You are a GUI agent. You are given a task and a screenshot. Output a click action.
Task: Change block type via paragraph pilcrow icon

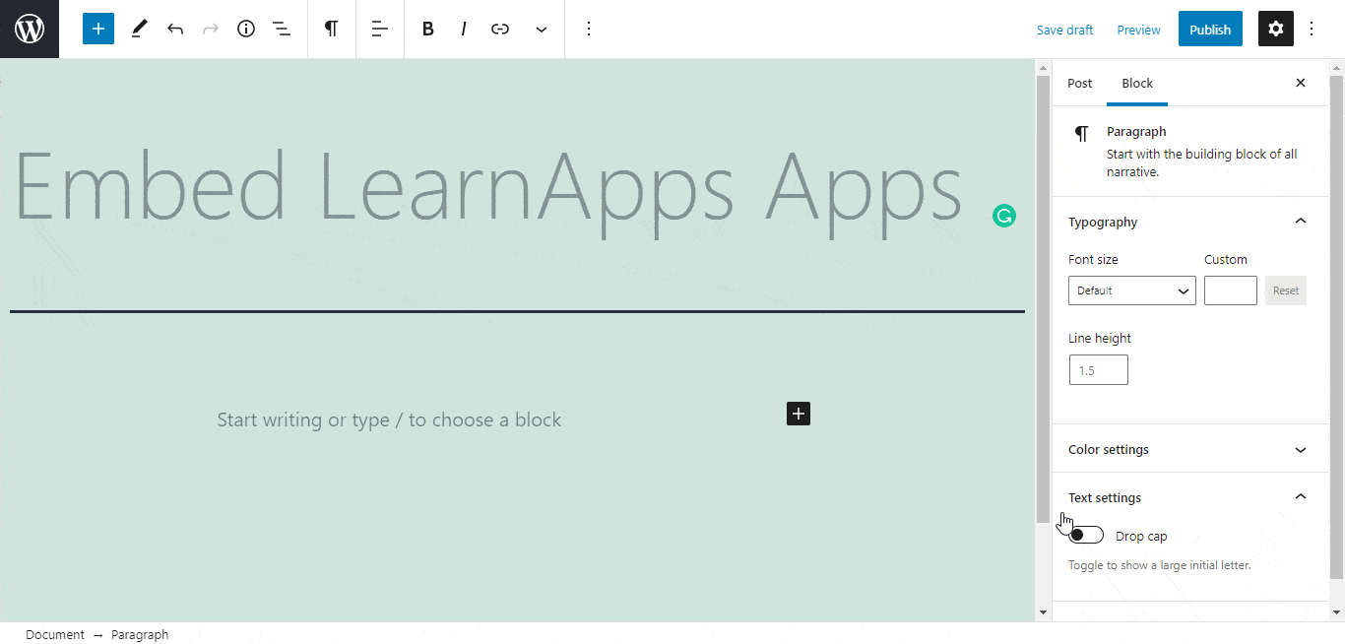tap(332, 29)
